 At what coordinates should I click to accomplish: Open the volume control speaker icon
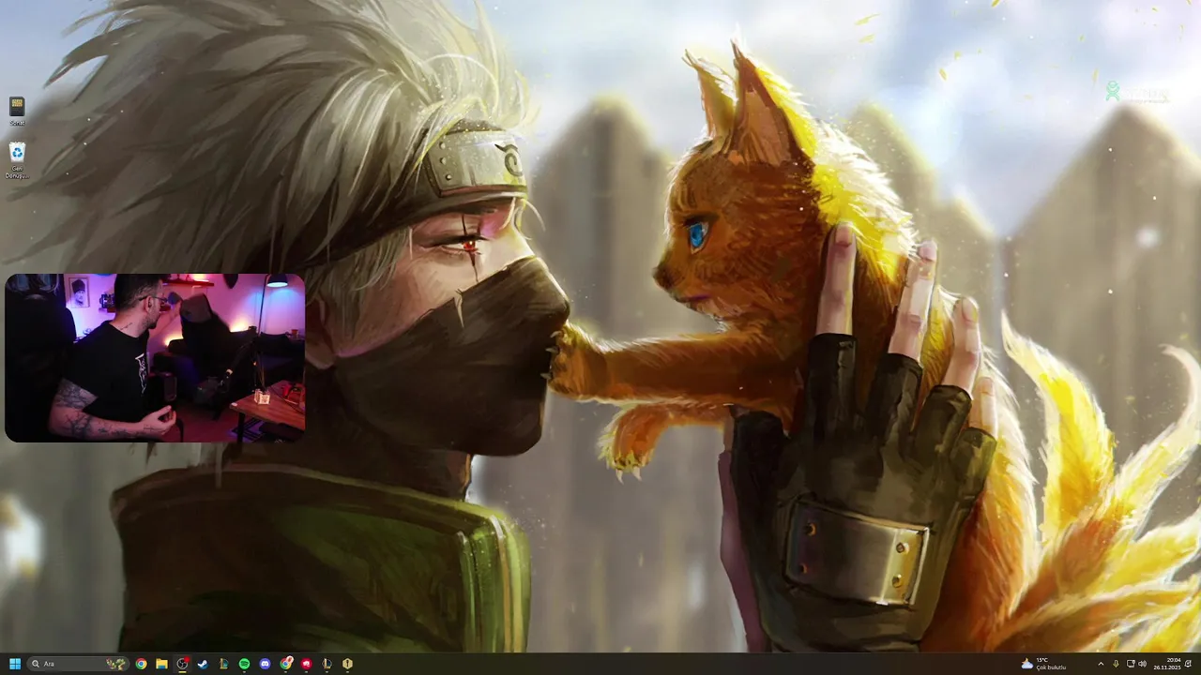1142,664
